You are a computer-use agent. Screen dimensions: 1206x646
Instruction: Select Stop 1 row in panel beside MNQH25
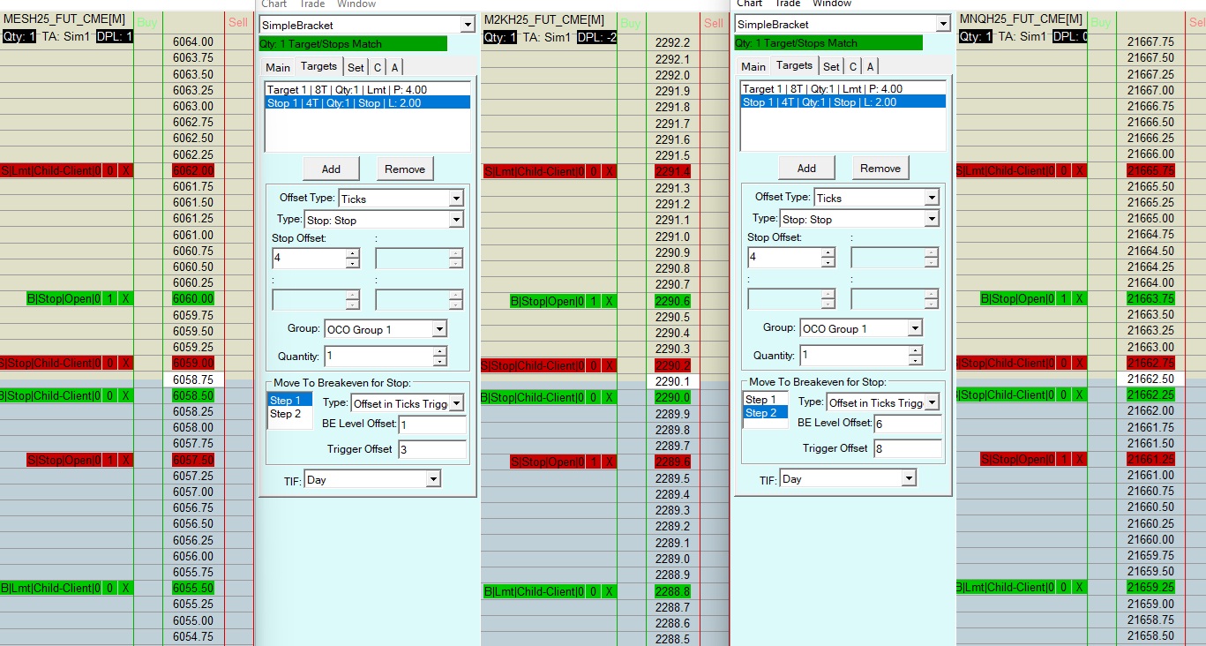point(843,102)
